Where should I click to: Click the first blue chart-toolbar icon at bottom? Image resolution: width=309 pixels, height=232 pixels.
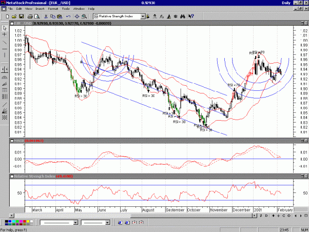point(120,223)
